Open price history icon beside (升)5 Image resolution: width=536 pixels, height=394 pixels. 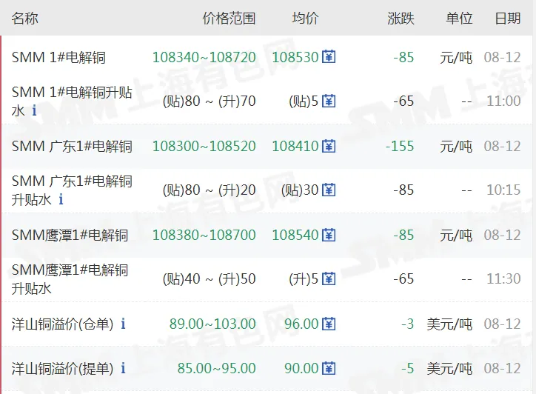point(329,279)
